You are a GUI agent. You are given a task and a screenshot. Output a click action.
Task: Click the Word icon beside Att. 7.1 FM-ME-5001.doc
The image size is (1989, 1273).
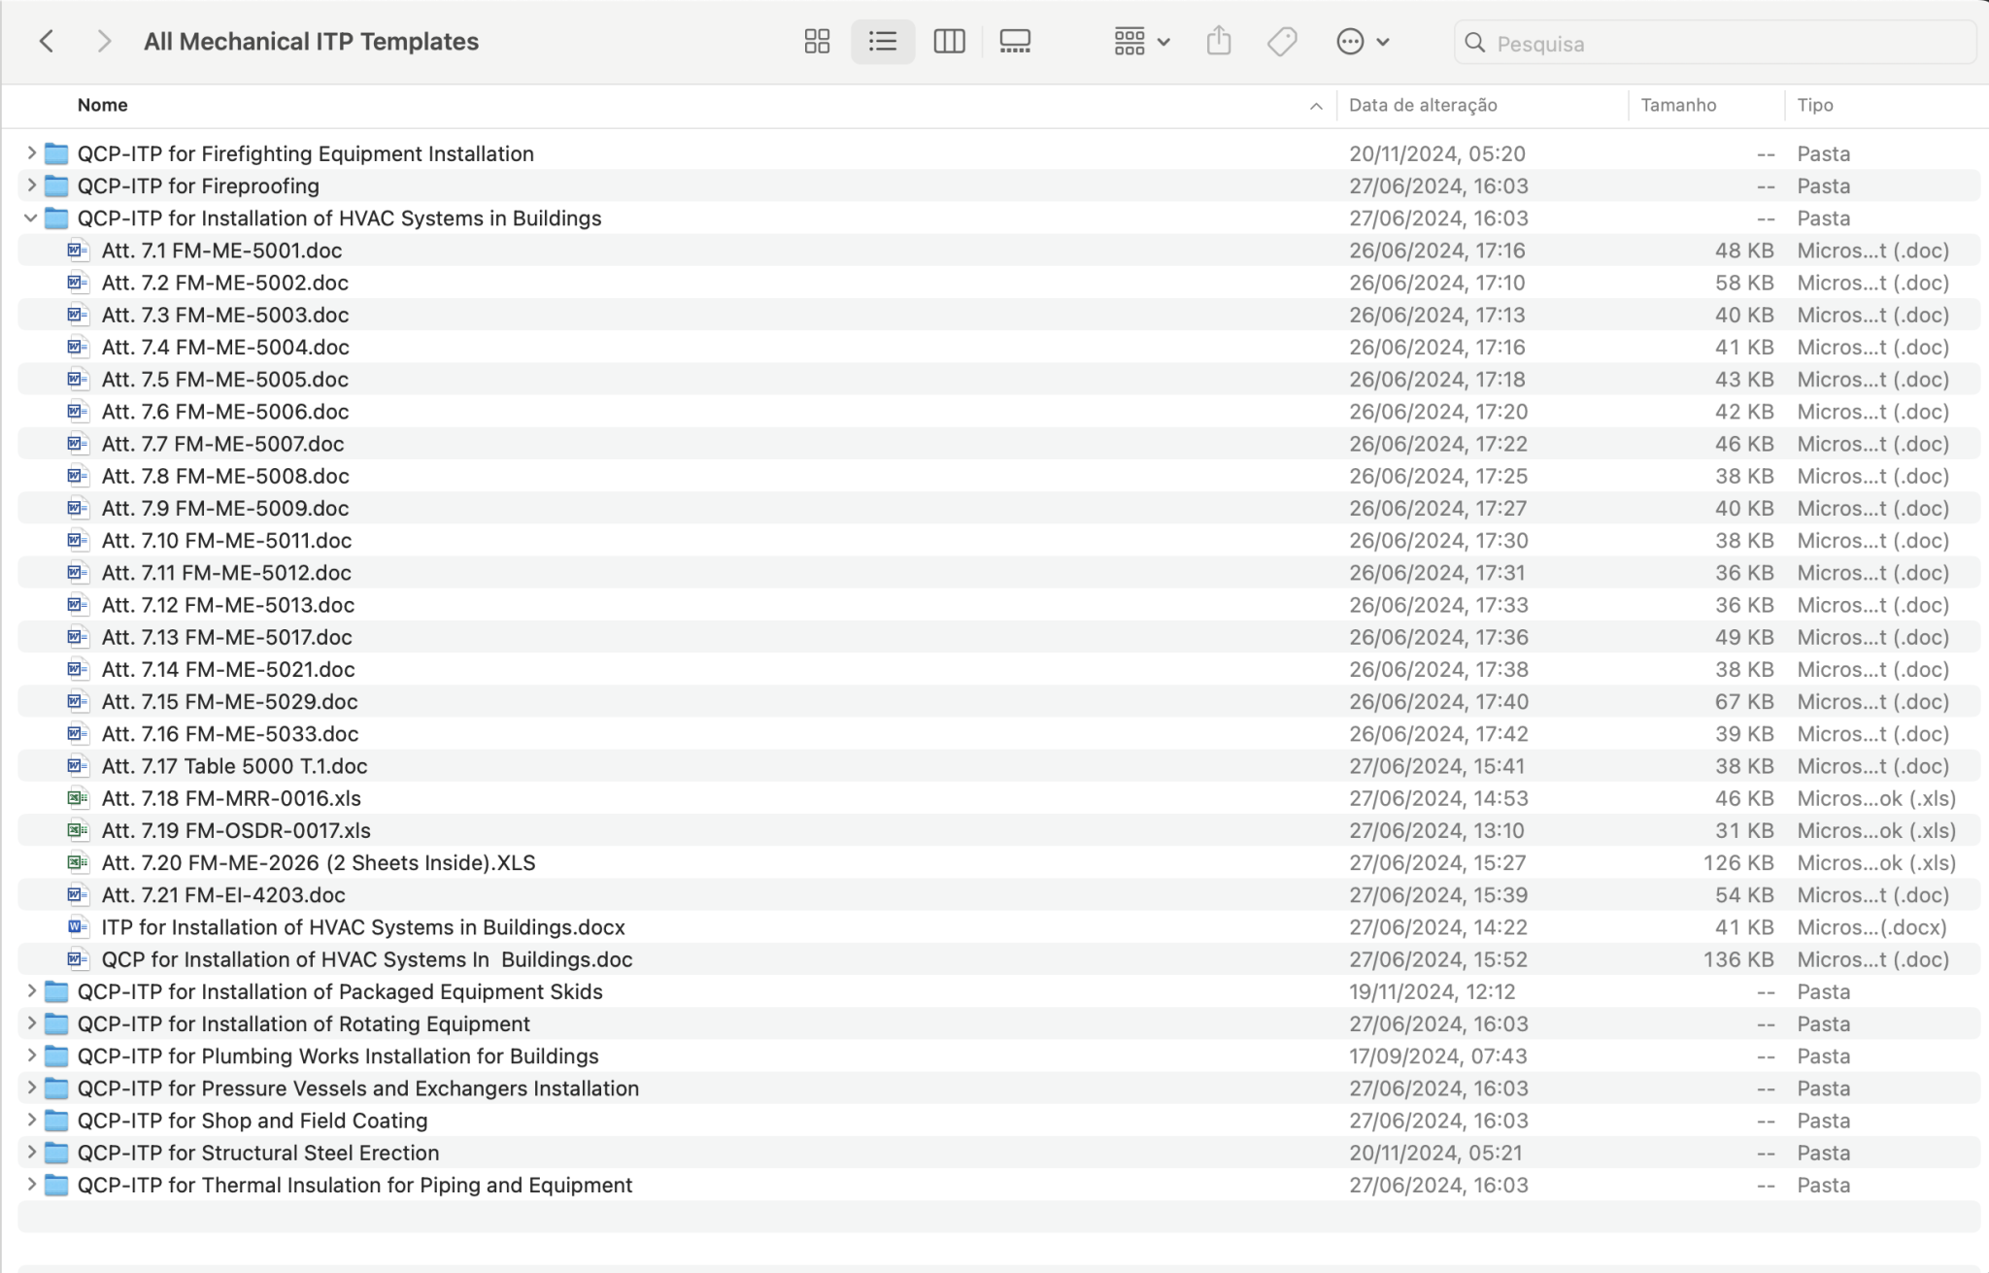[78, 250]
